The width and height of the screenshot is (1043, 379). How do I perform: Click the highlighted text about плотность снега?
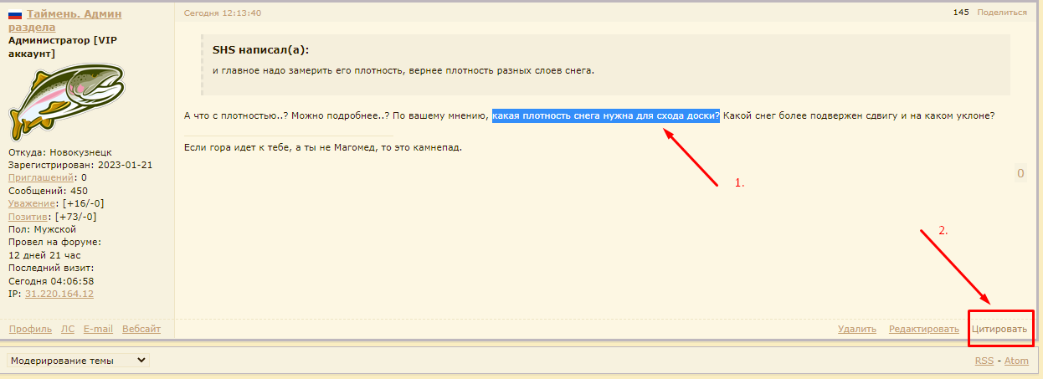(606, 115)
